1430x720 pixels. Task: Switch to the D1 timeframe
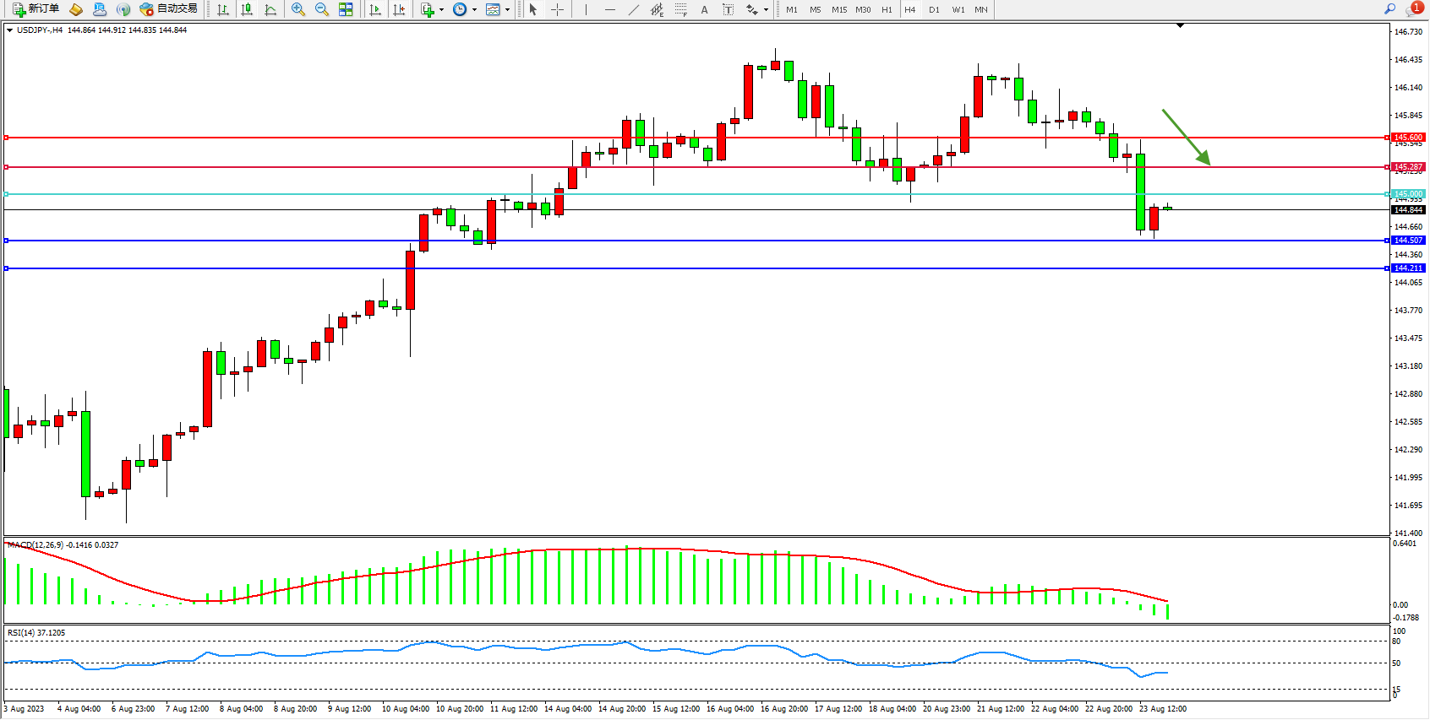(x=934, y=9)
